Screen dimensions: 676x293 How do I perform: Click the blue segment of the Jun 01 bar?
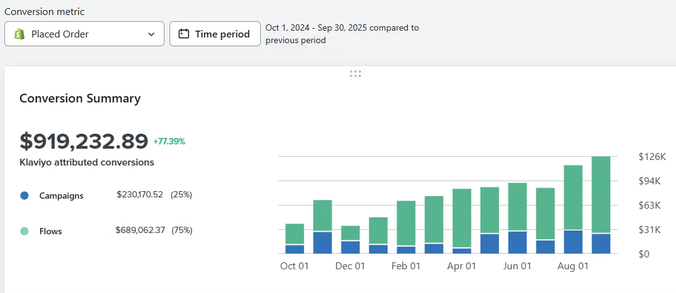pyautogui.click(x=517, y=242)
